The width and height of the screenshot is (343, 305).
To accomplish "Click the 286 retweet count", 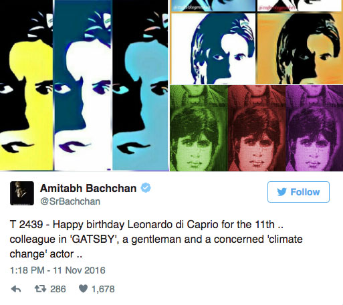I will click(x=58, y=289).
